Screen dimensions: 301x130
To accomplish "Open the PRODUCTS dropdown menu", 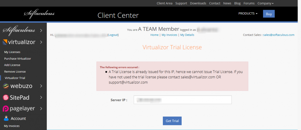I will [248, 13].
